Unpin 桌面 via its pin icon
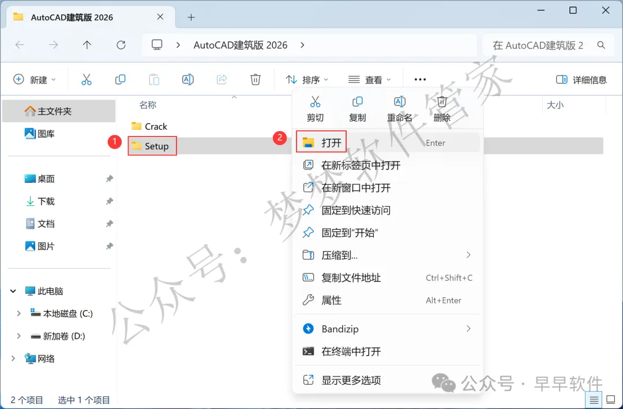Image resolution: width=623 pixels, height=409 pixels. [109, 179]
